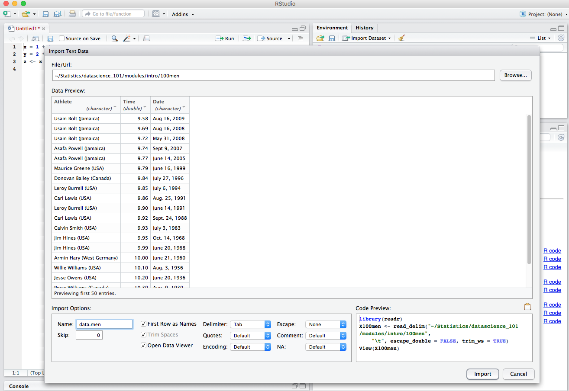Open the Time column type dropdown arrow
Screen dimensions: 569x391
tap(145, 107)
